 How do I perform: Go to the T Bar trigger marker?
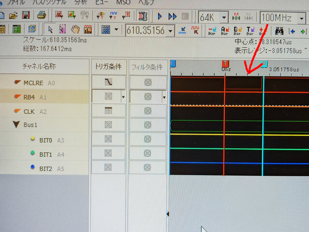(251, 31)
